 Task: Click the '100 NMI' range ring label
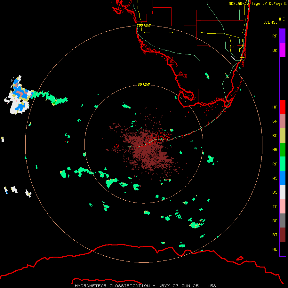(144, 25)
